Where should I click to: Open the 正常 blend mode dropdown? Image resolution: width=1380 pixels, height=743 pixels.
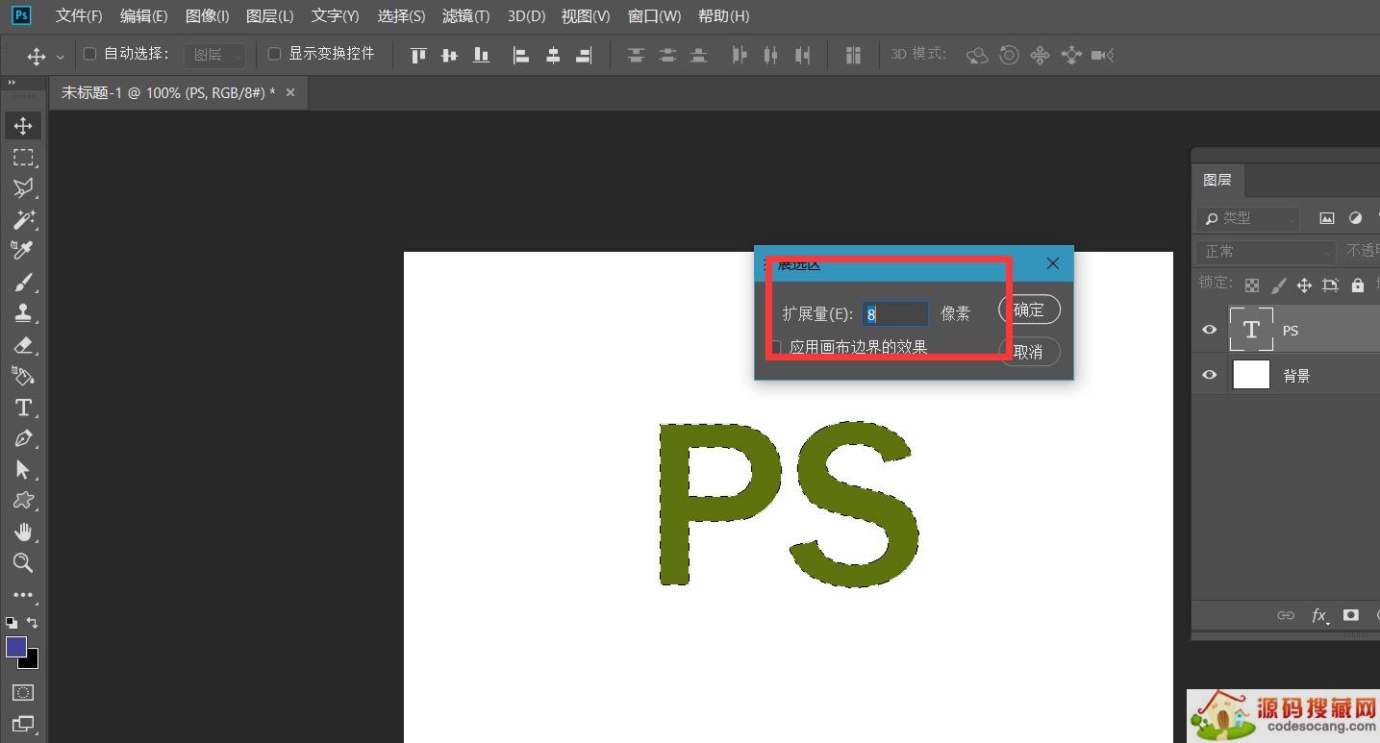click(1266, 251)
